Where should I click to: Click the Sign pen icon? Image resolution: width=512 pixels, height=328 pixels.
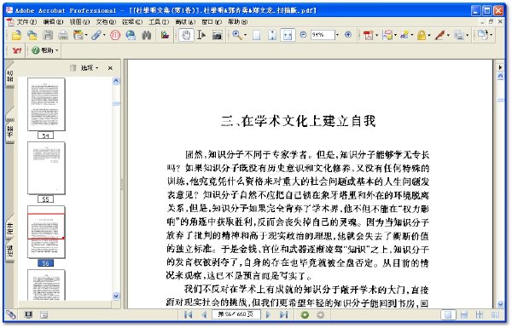coord(439,35)
